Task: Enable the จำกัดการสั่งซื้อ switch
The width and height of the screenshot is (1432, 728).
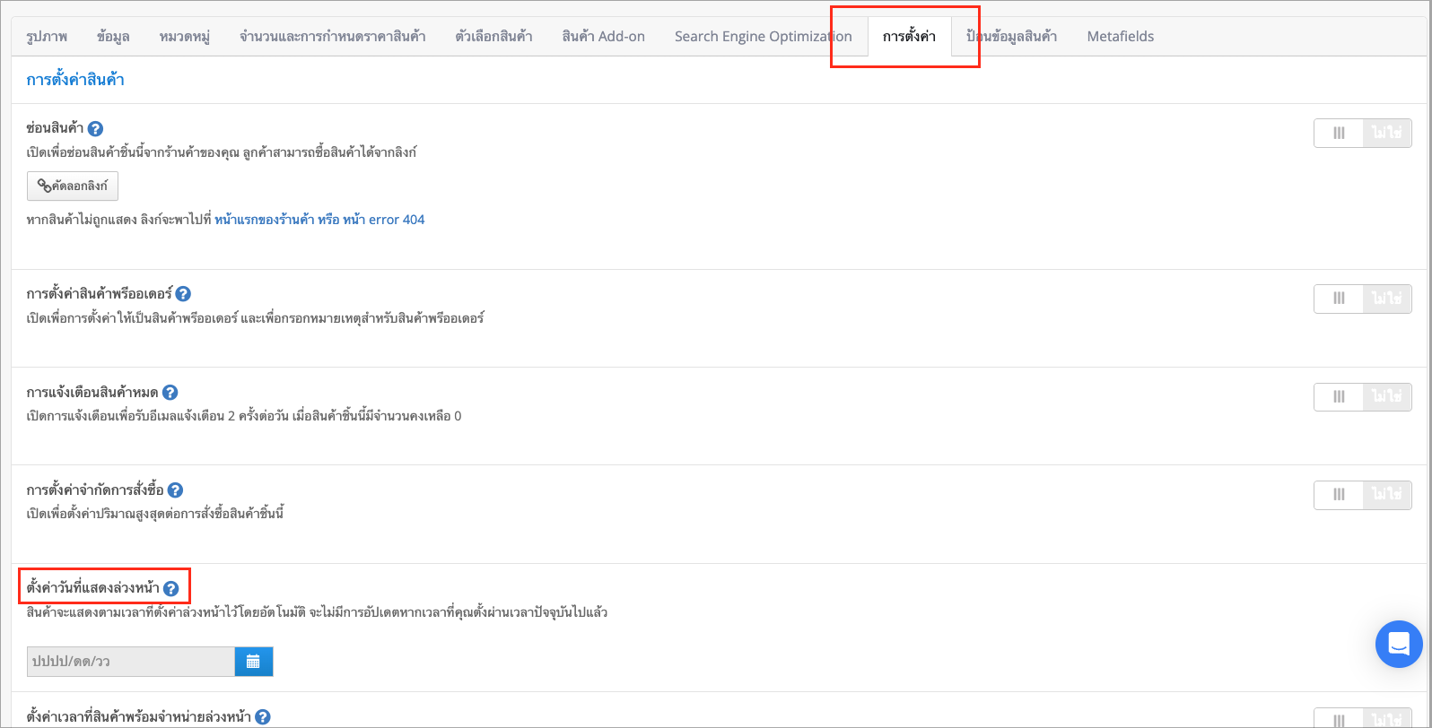Action: point(1363,495)
